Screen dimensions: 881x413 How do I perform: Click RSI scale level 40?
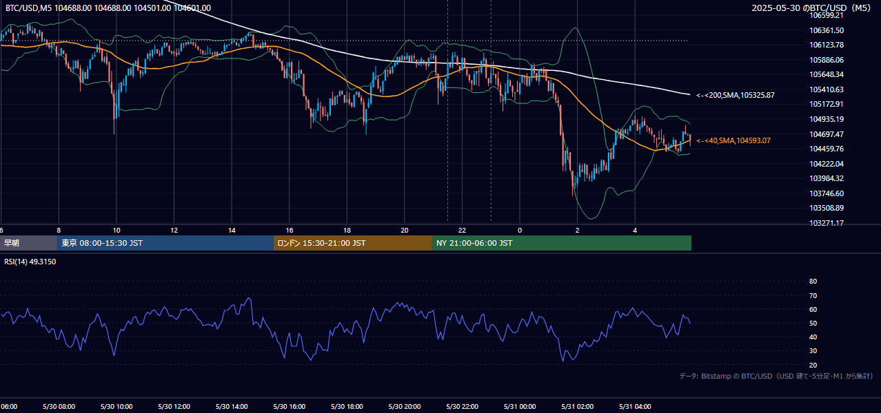[x=813, y=337]
